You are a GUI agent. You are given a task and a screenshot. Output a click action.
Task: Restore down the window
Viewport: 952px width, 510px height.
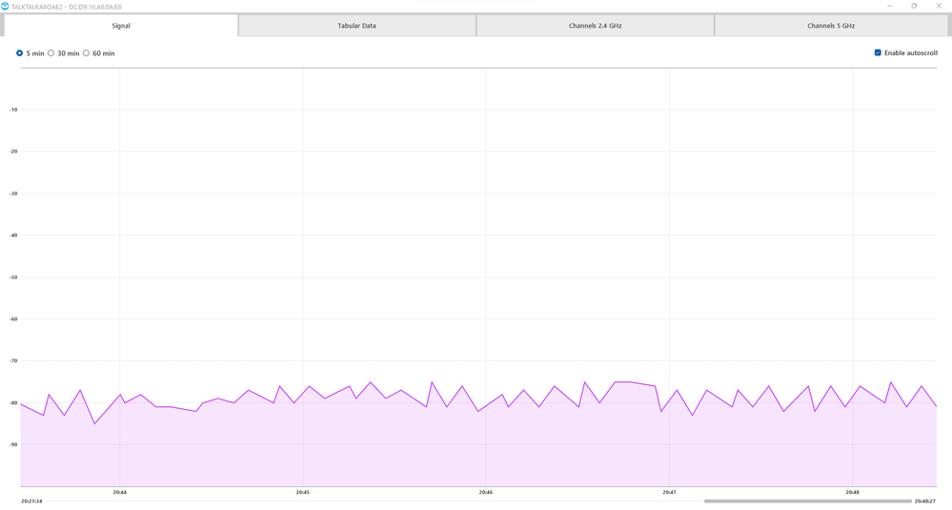pos(914,6)
